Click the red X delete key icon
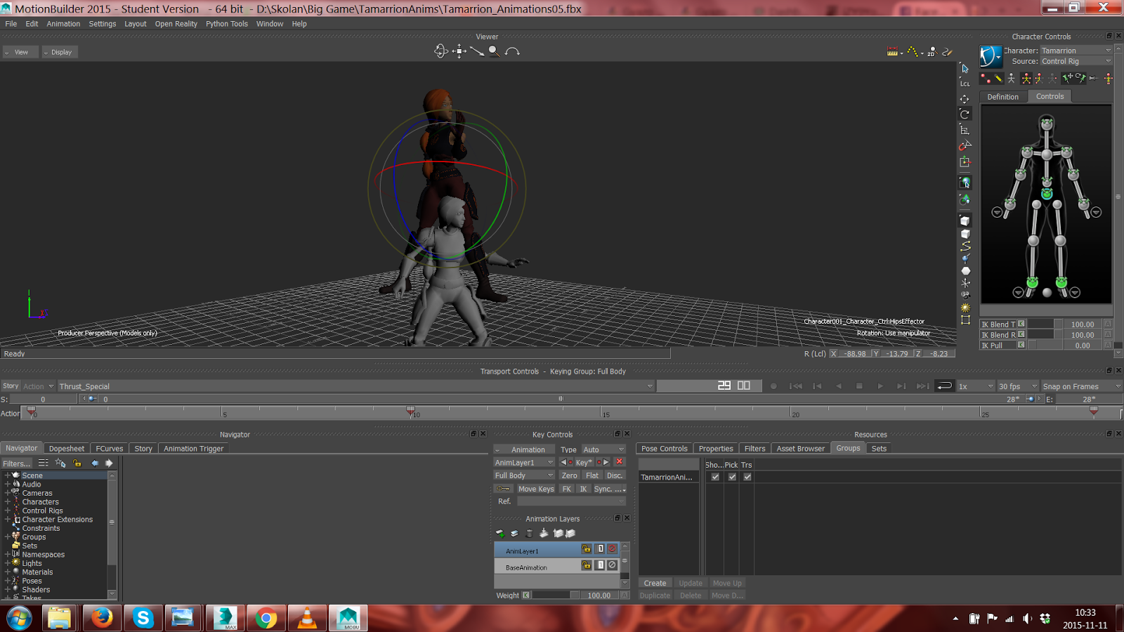Image resolution: width=1124 pixels, height=632 pixels. (x=619, y=462)
